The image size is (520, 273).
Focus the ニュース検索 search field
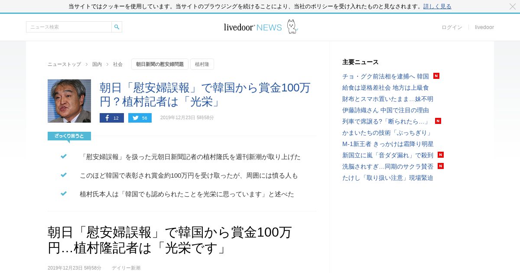69,27
